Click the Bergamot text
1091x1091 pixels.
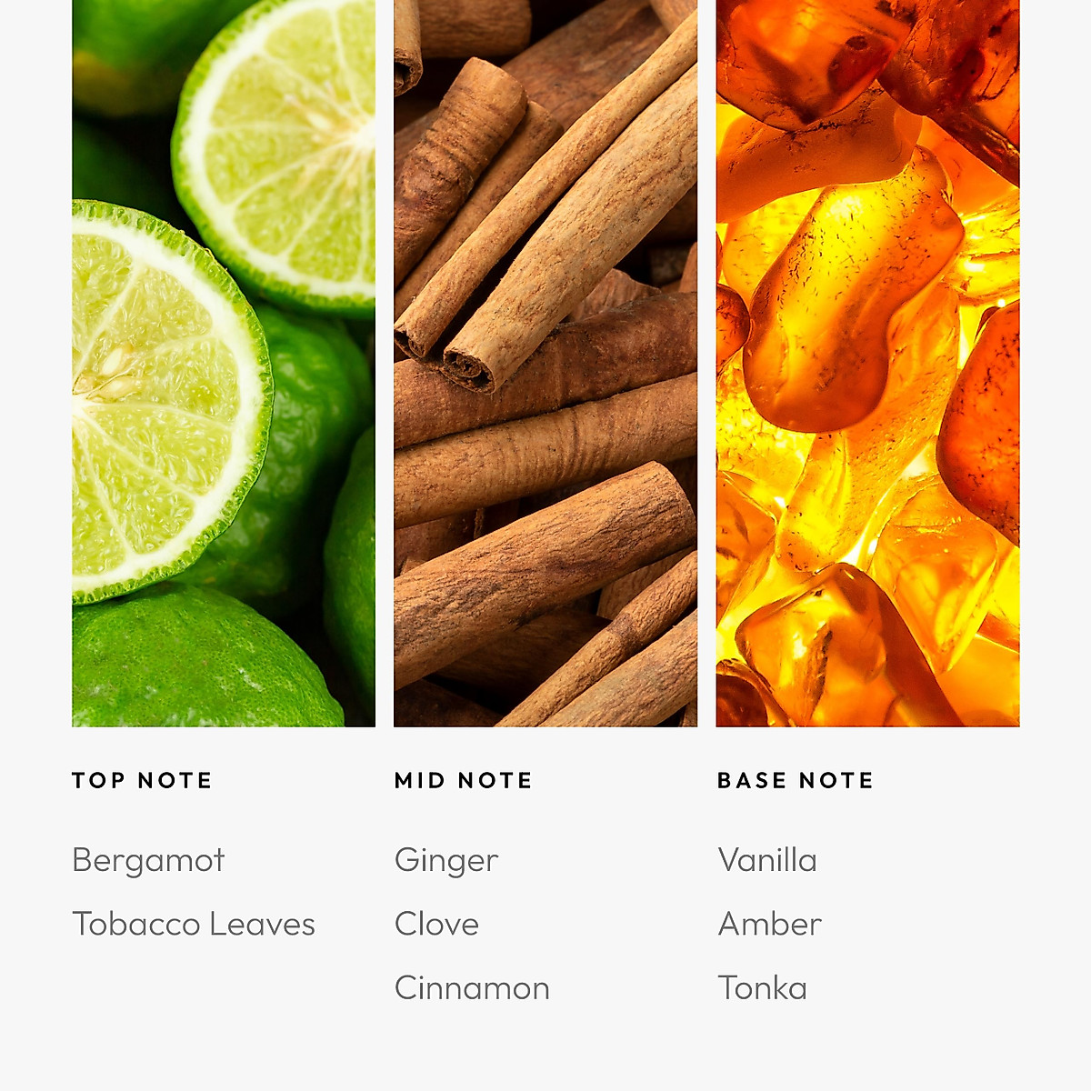pyautogui.click(x=148, y=860)
